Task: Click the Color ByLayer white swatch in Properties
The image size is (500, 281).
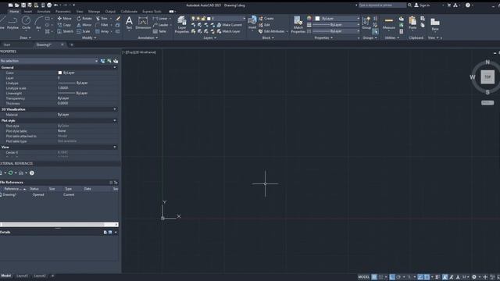Action: pyautogui.click(x=59, y=73)
